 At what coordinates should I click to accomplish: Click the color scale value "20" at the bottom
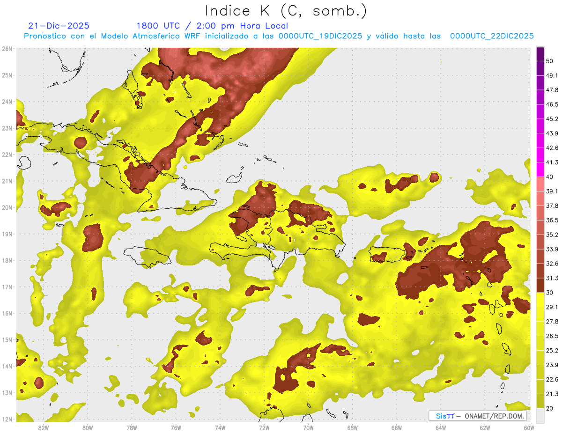(549, 408)
